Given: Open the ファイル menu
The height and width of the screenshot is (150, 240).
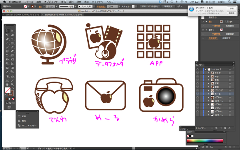Looking at the screenshot, I should pos(29,2).
